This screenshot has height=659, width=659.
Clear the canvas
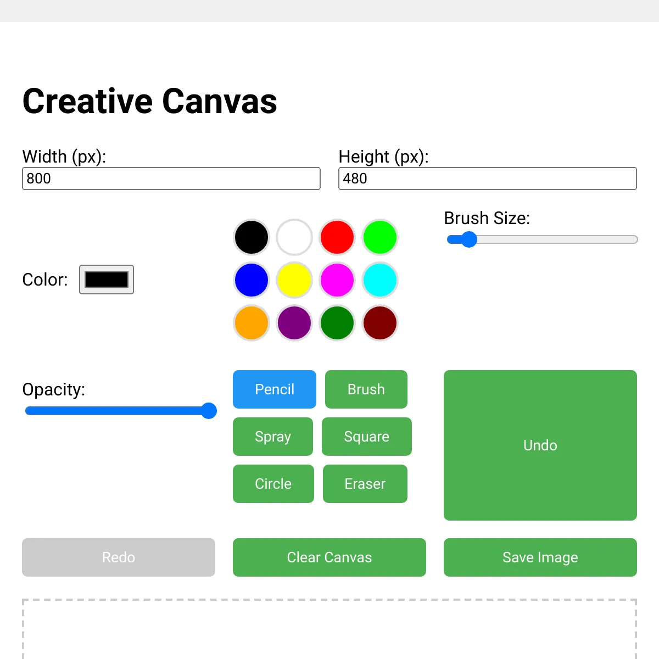329,557
